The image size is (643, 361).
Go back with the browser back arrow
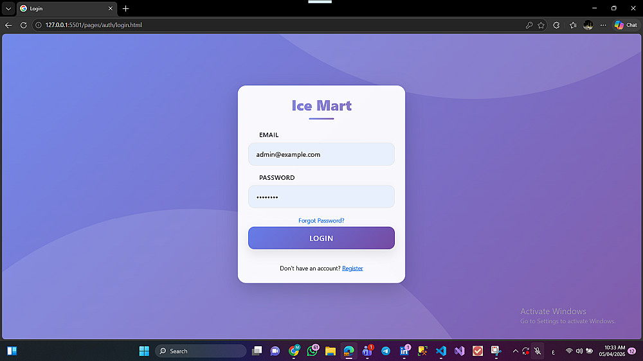click(x=8, y=25)
